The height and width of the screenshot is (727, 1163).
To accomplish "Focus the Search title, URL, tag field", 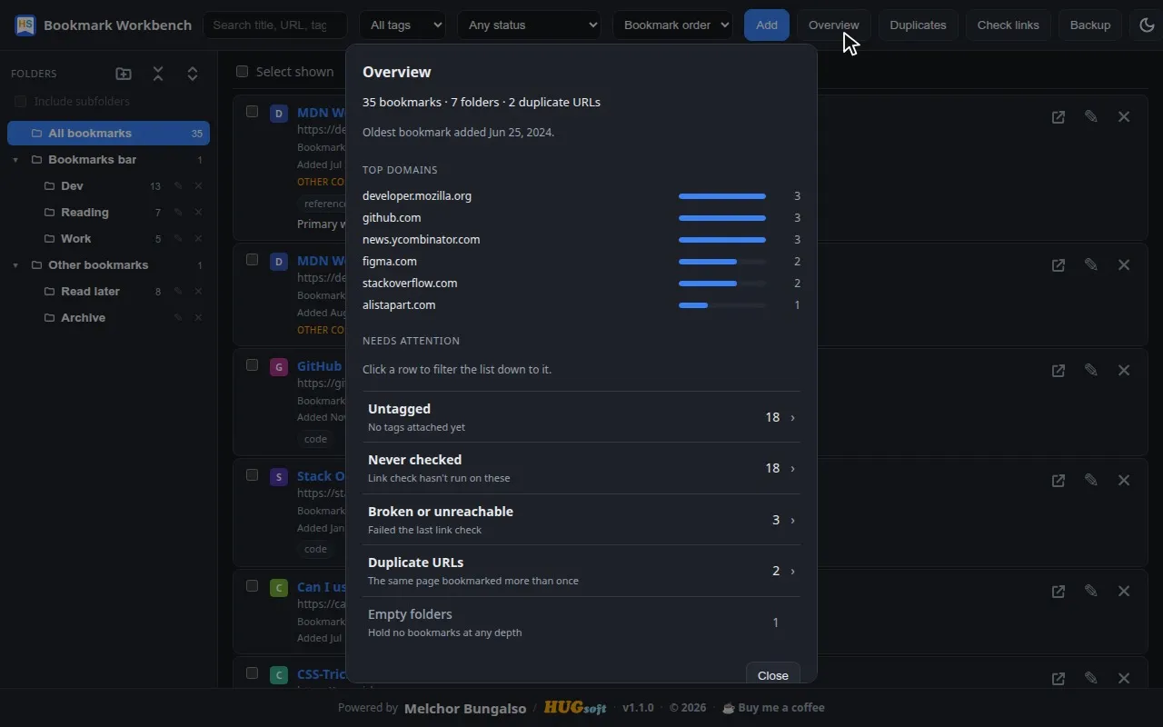I will pyautogui.click(x=275, y=25).
